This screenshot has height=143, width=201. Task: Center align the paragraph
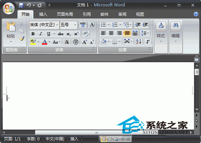coord(111,33)
